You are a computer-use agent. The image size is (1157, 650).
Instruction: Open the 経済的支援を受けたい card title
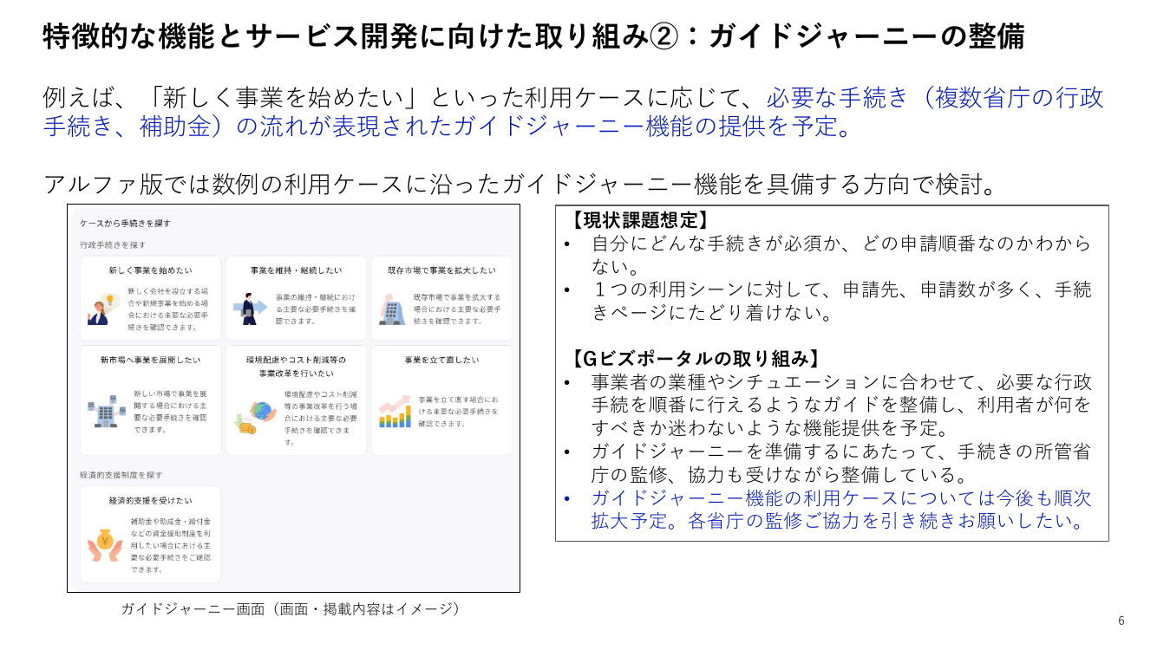pyautogui.click(x=151, y=501)
